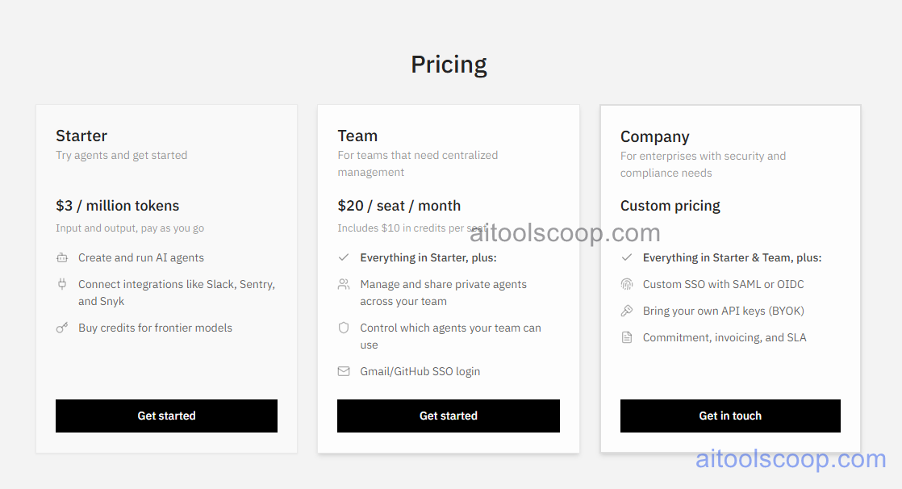The height and width of the screenshot is (489, 902).
Task: Click the envelope icon beside Gmail/GitHub SSO login
Action: tap(344, 371)
